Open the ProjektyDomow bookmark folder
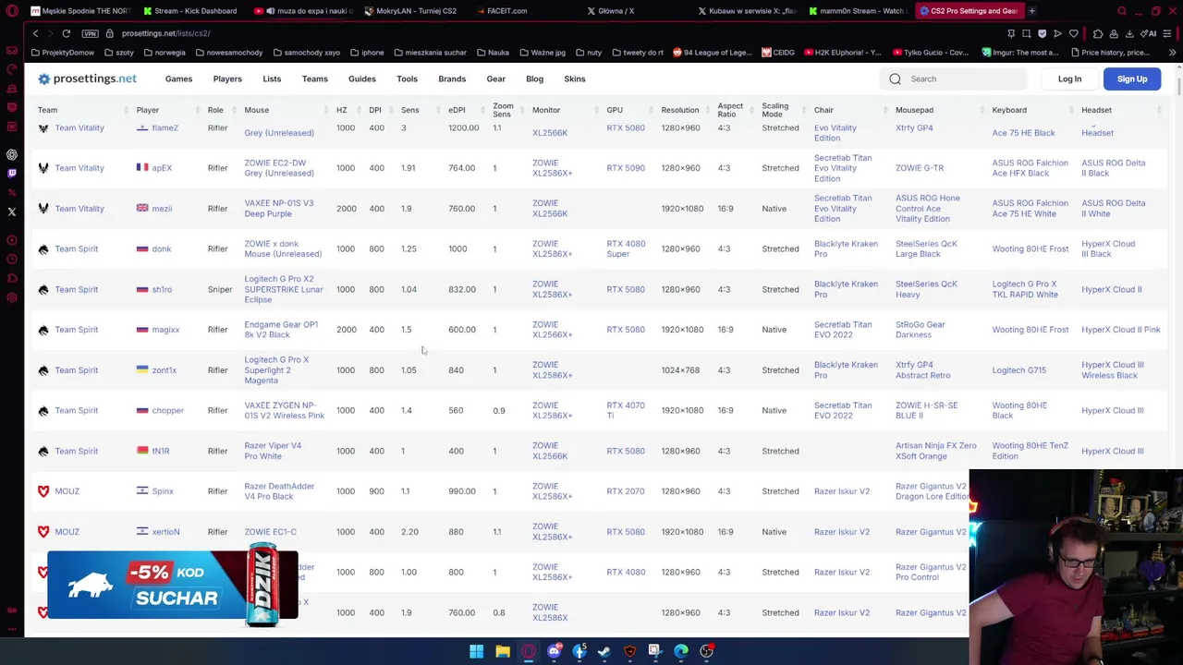This screenshot has width=1183, height=665. 63,53
